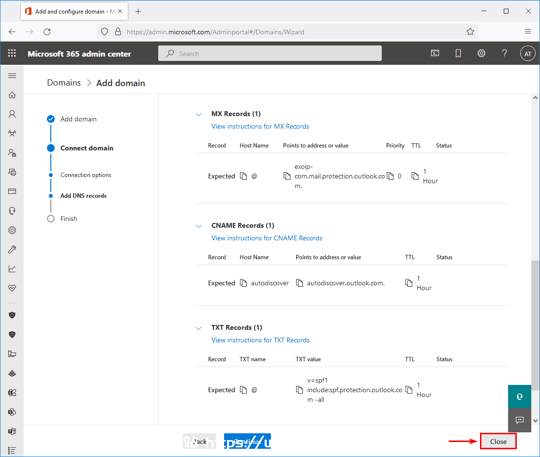Image resolution: width=540 pixels, height=457 pixels.
Task: Show all admin centers list icon
Action: coord(12,450)
